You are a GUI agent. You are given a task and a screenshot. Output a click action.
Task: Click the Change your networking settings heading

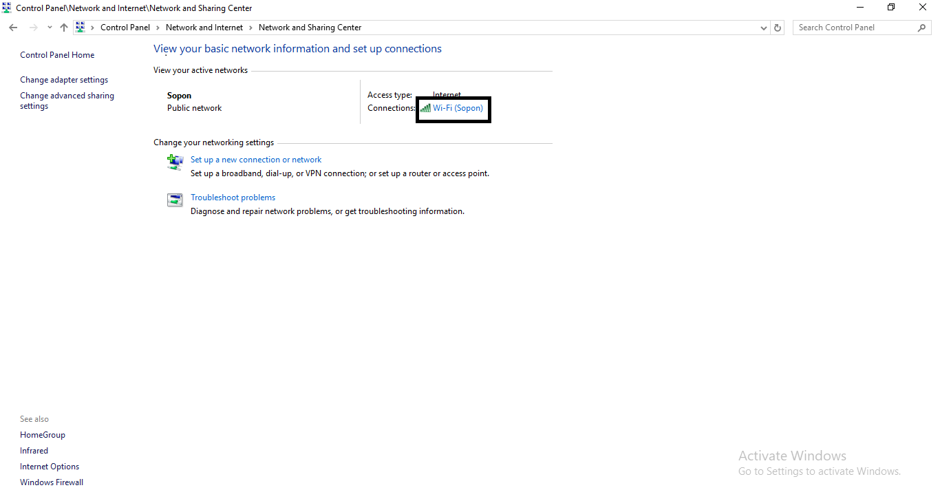click(213, 142)
